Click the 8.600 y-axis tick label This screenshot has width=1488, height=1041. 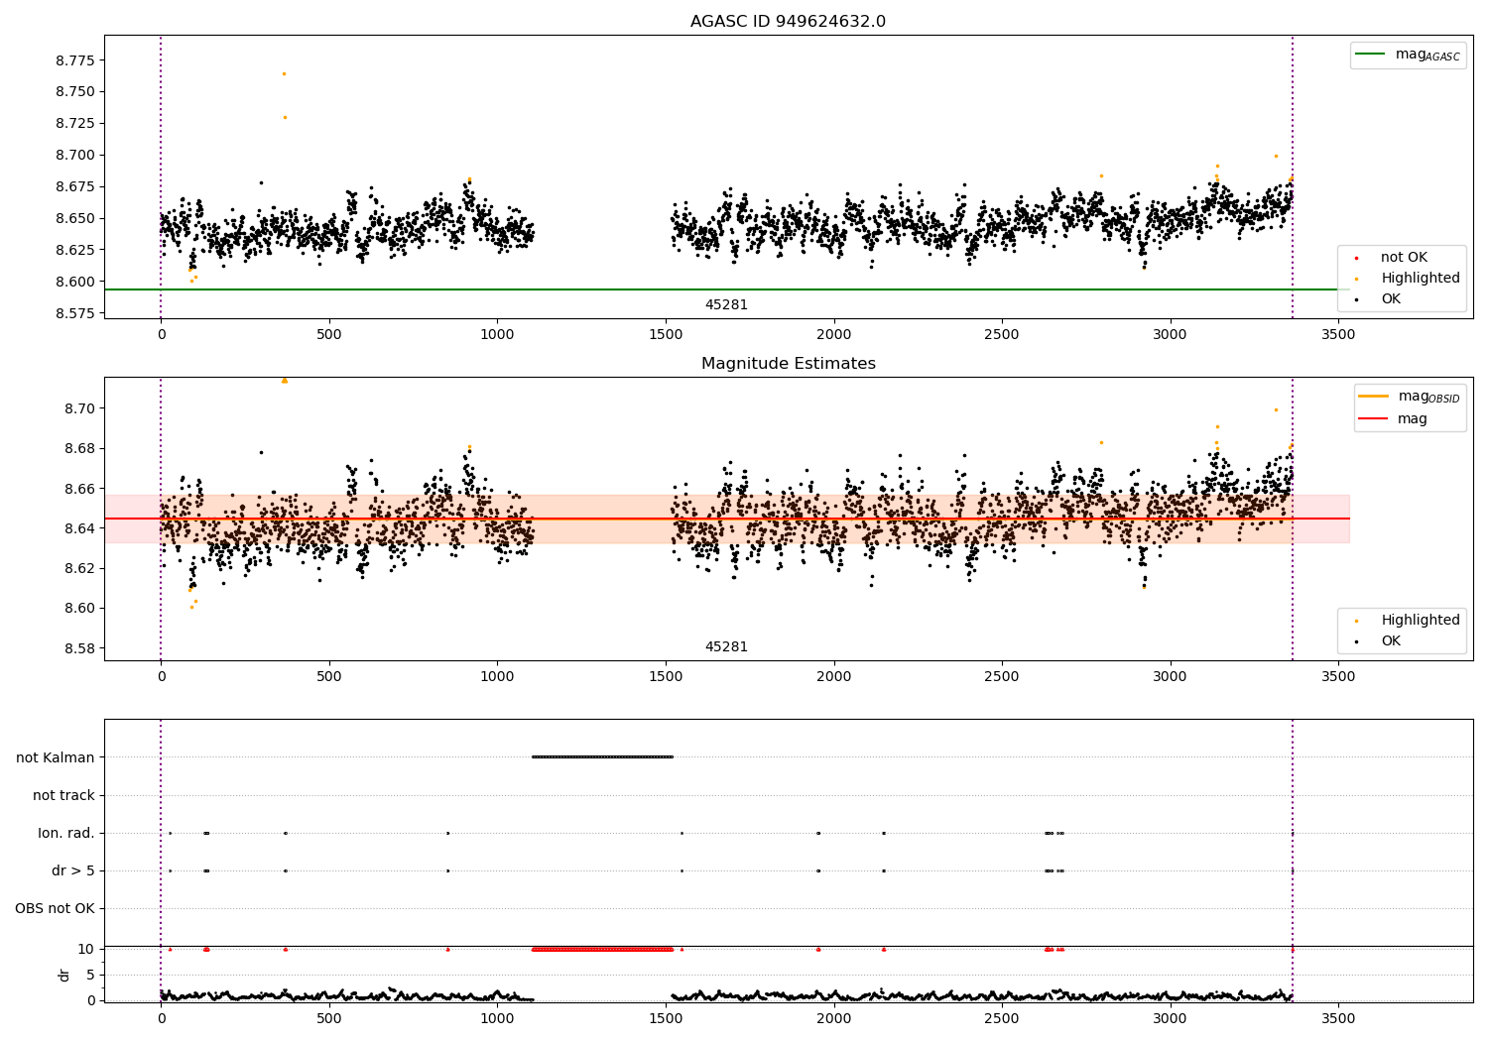[x=75, y=283]
